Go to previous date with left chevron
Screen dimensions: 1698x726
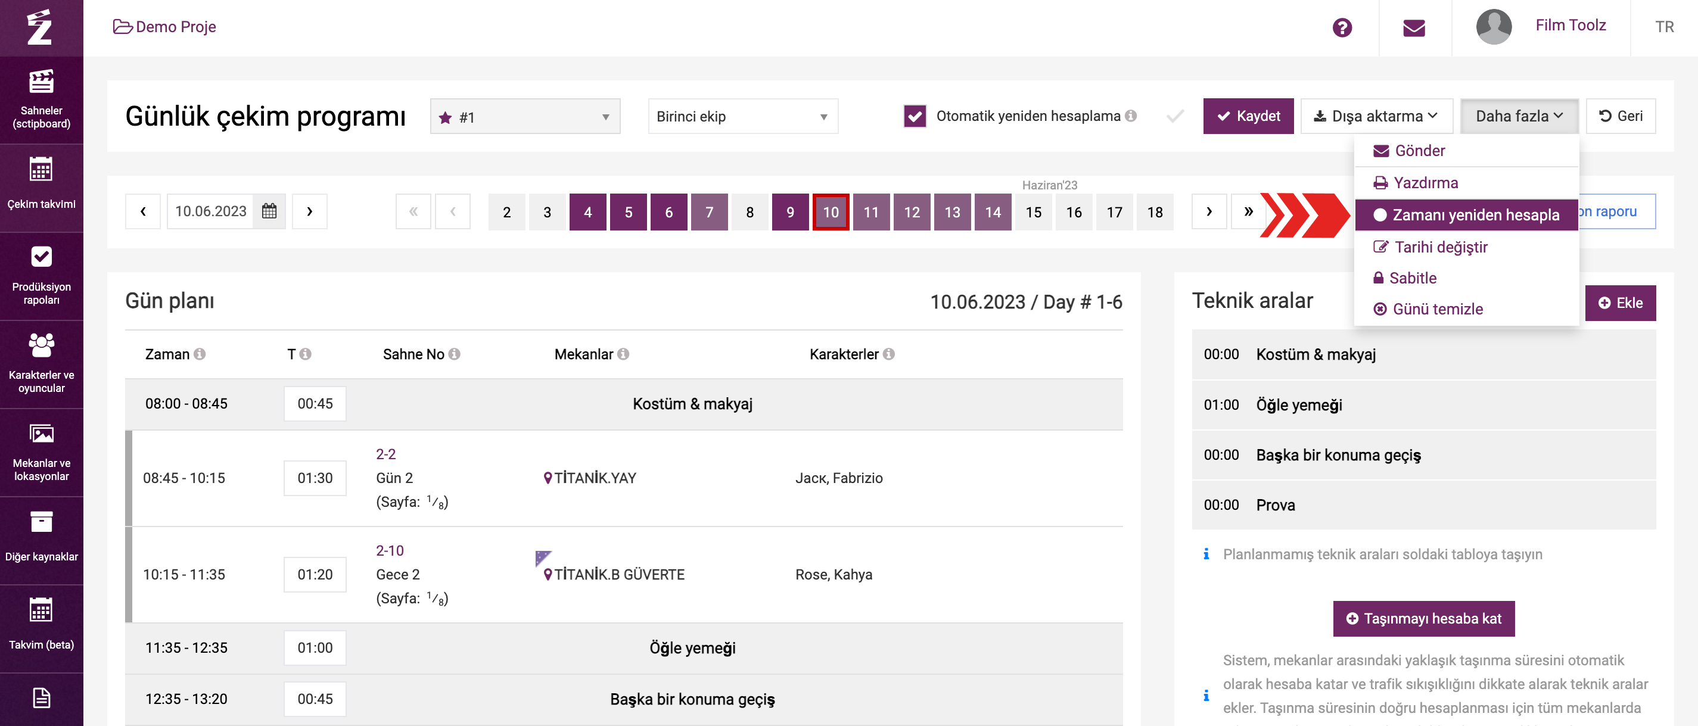click(x=143, y=211)
